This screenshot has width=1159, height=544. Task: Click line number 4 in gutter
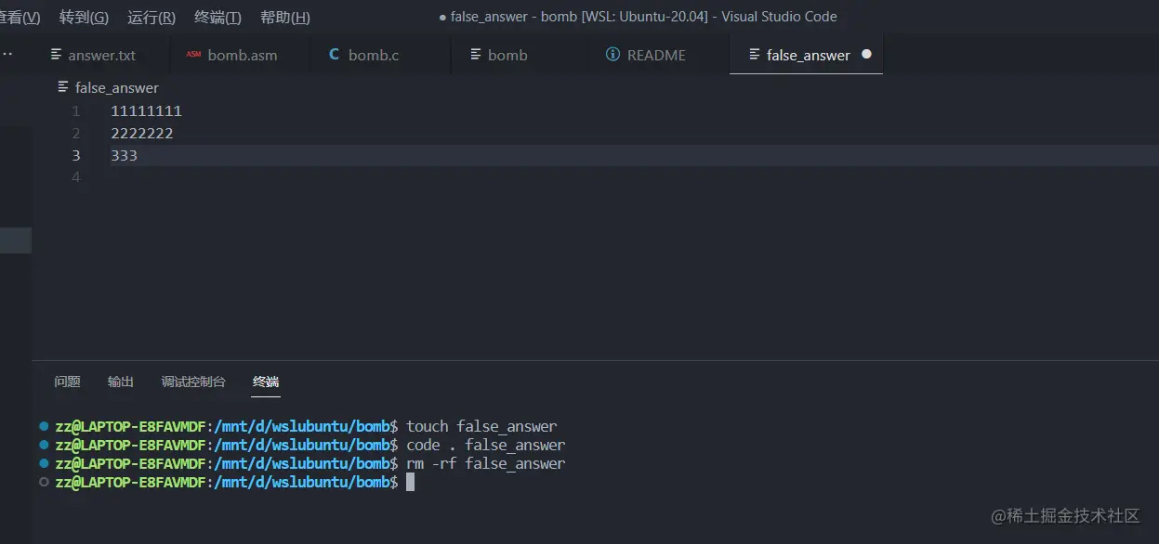(x=76, y=177)
